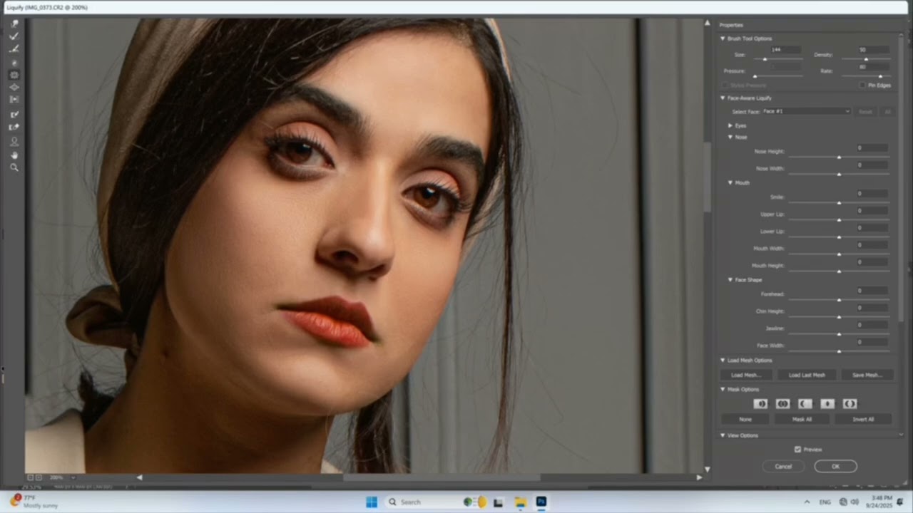Click the Replace Selection mask icon
The image size is (913, 513).
(x=760, y=403)
